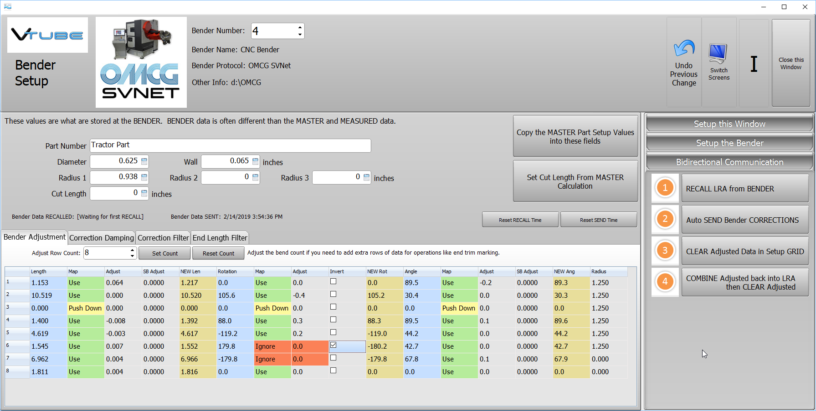Increase the Bender Number with up arrow

click(300, 27)
